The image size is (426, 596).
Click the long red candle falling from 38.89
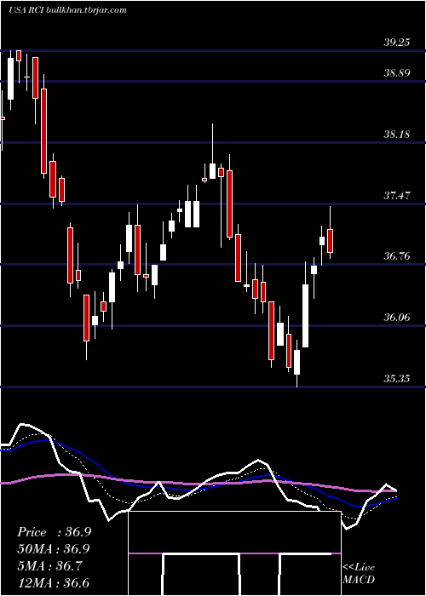(44, 131)
